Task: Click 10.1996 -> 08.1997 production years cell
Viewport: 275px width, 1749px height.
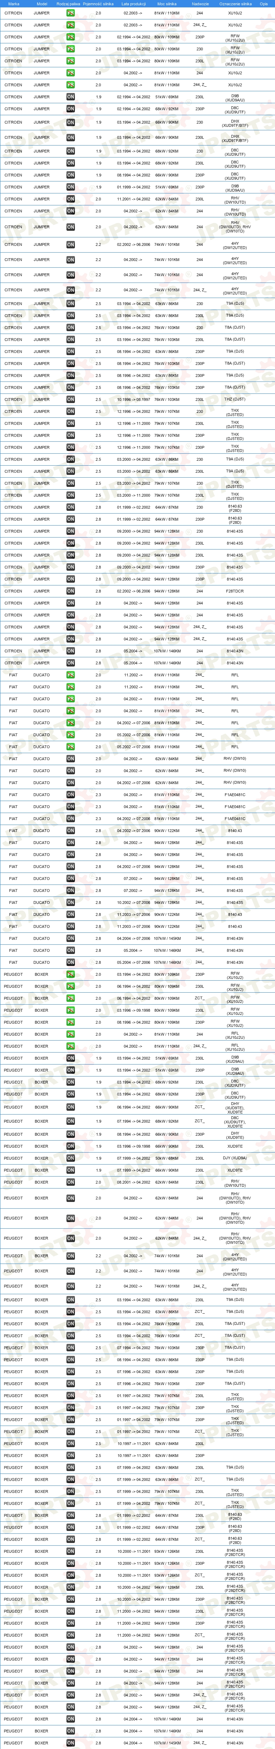Action: point(133,400)
